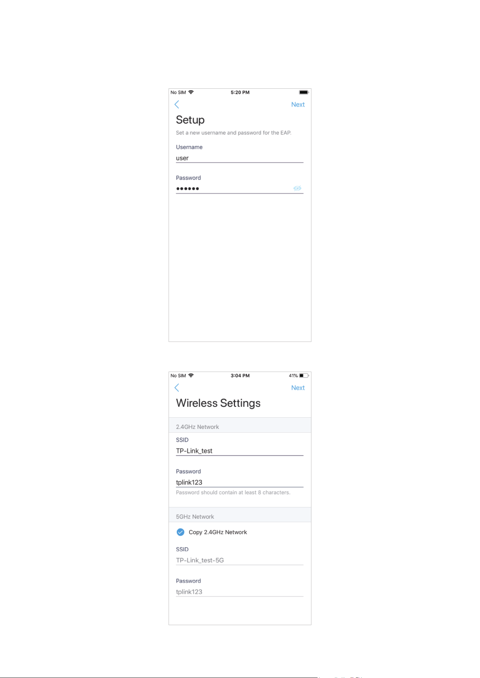
Task: Click the 2.4GHz SSID field TP-Link_test
Action: click(240, 451)
